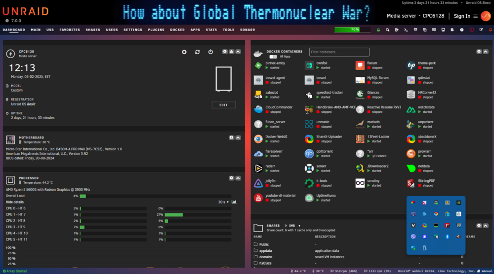
Task: Toggle the All Apps switch
Action: coord(273,57)
